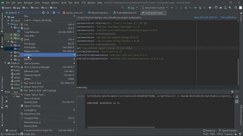243x136 pixels.
Task: Collapse the app module tree node
Action: 5,17
